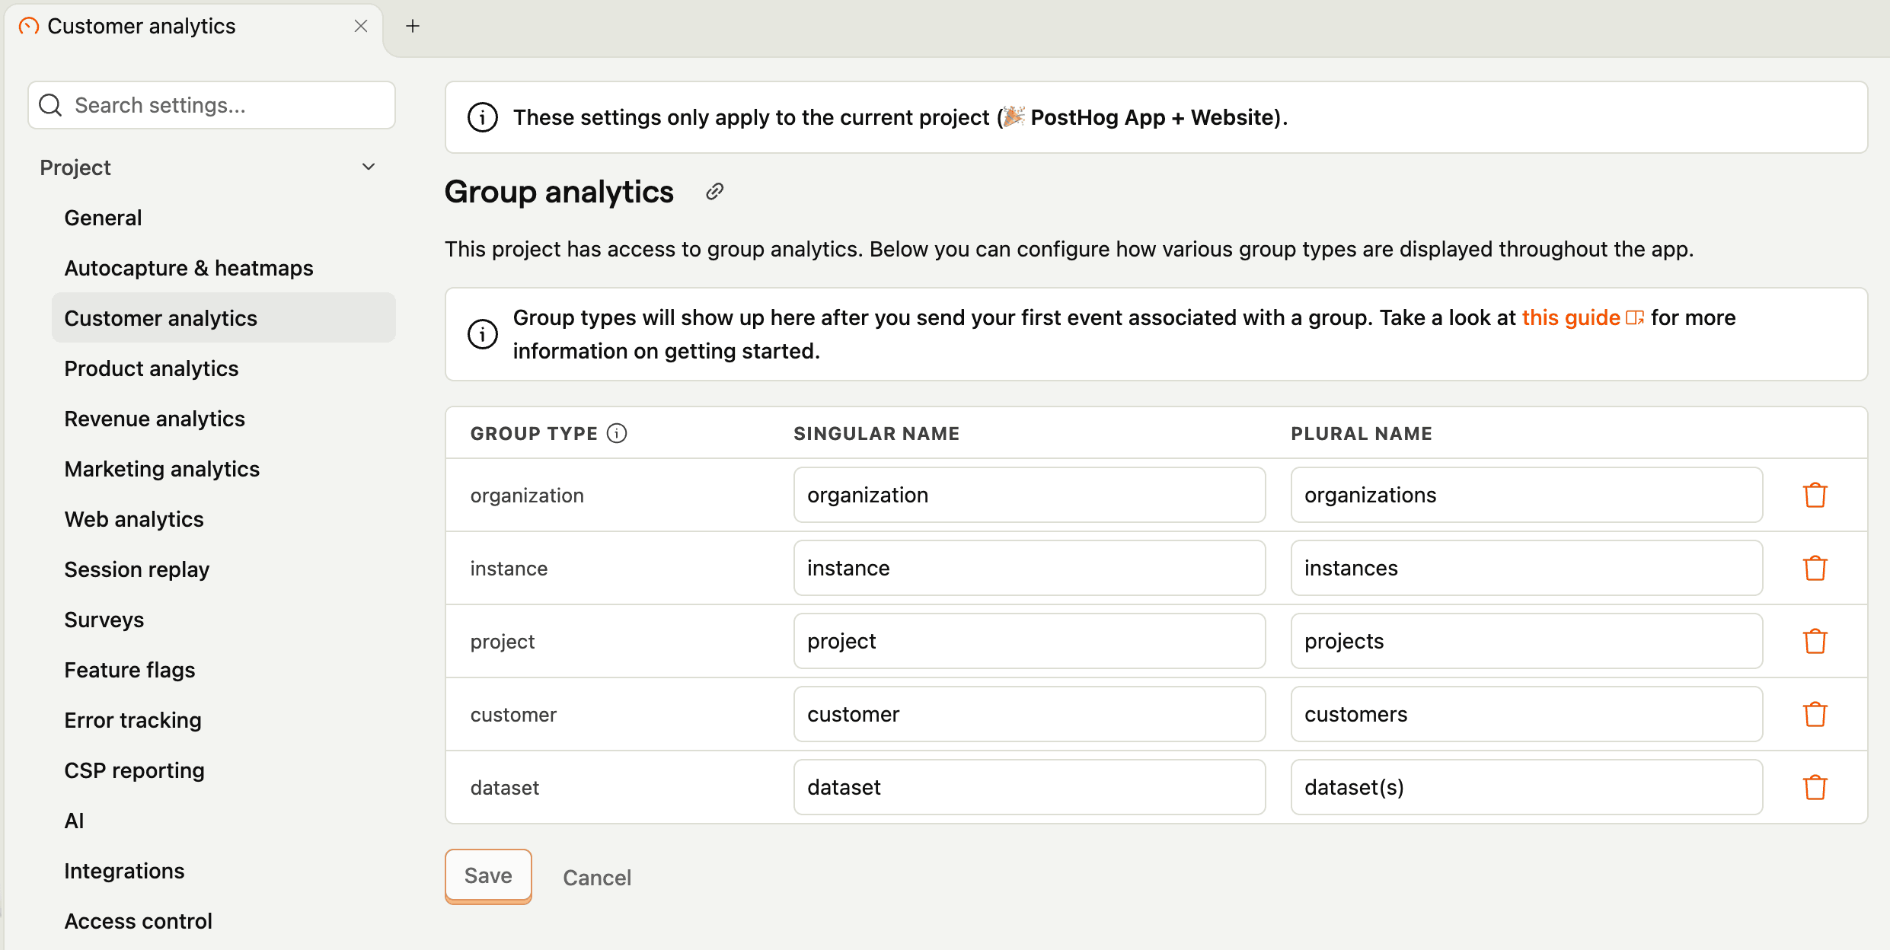Screen dimensions: 1890x950
Task: Copy the link to Group analytics section
Action: (714, 192)
